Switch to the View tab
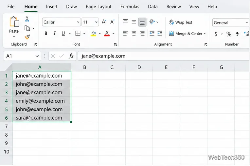This screenshot has height=166, width=250. click(x=194, y=7)
